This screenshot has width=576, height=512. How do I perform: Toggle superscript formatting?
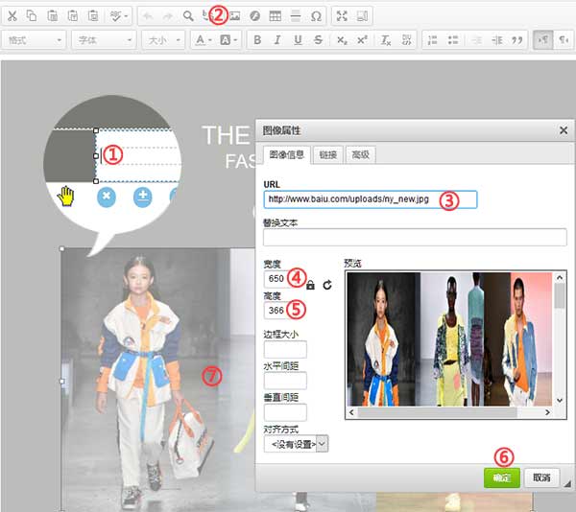pos(362,39)
